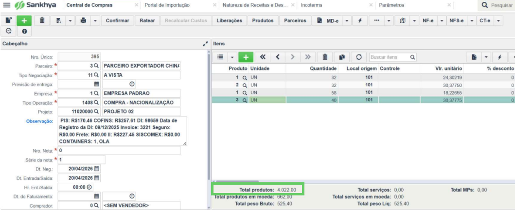This screenshot has width=515, height=210.
Task: Delete the record using the main toolbar trash icon
Action: point(42,21)
